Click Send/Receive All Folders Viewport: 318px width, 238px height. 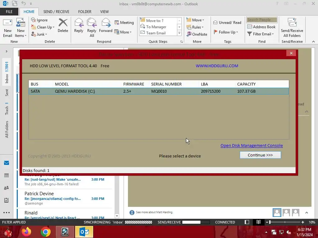coord(292,28)
